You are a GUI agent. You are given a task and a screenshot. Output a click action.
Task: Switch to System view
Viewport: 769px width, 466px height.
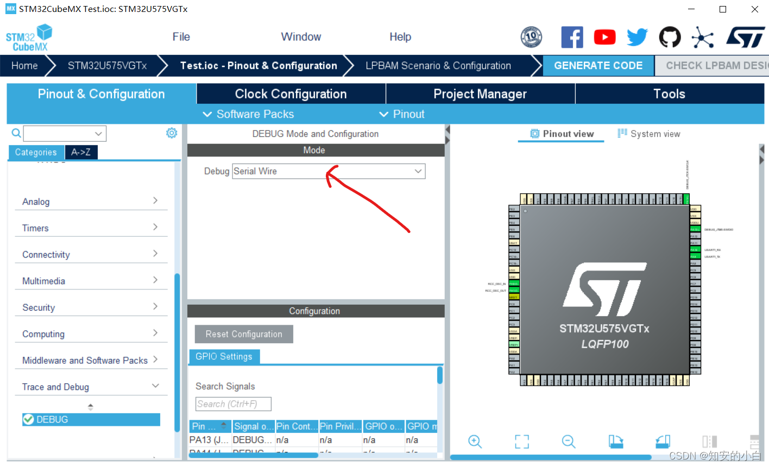tap(648, 134)
